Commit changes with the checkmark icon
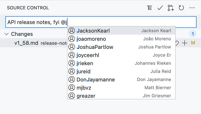201x114 pixels. (x=160, y=8)
